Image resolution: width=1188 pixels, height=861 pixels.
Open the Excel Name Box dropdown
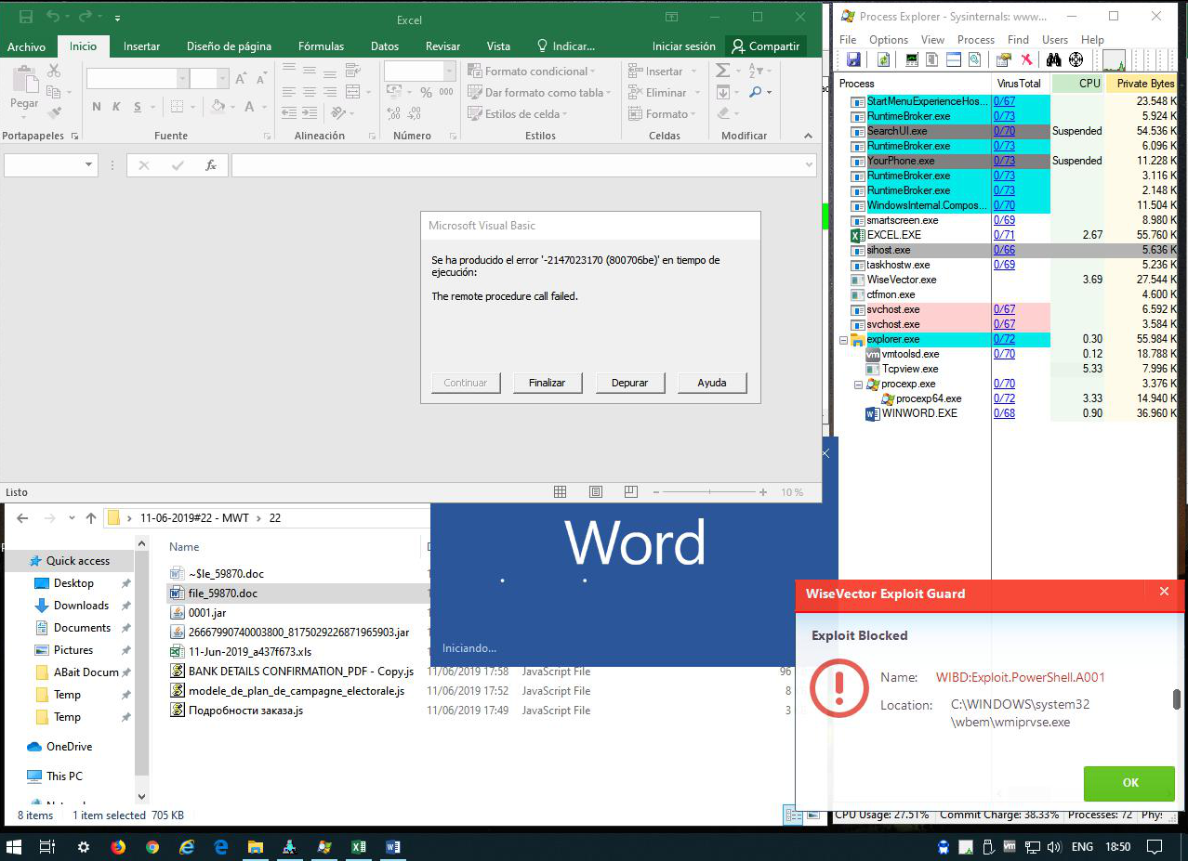pos(89,165)
